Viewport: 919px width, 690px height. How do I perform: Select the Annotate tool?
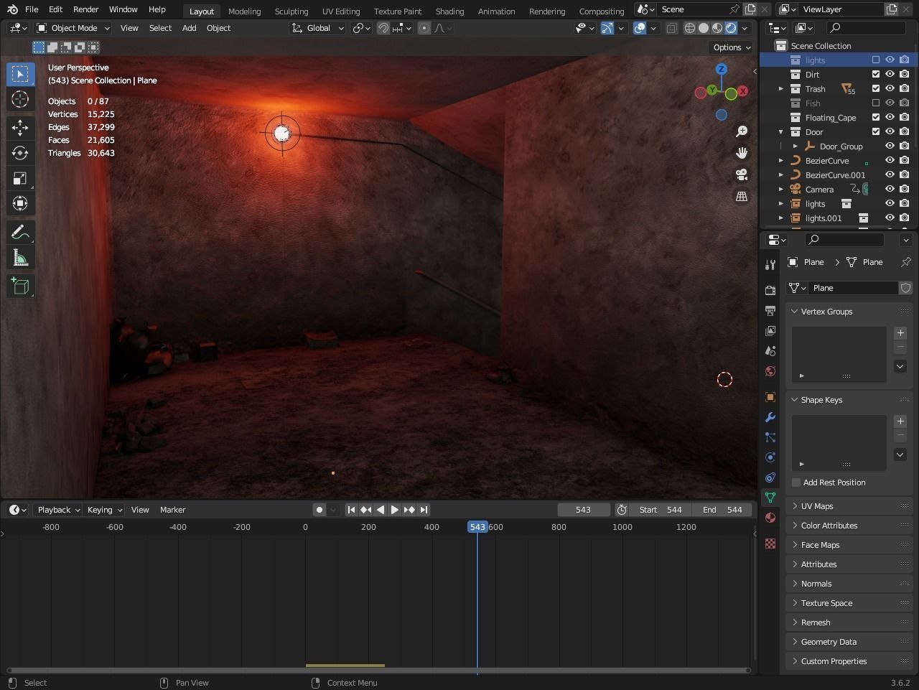pos(20,233)
